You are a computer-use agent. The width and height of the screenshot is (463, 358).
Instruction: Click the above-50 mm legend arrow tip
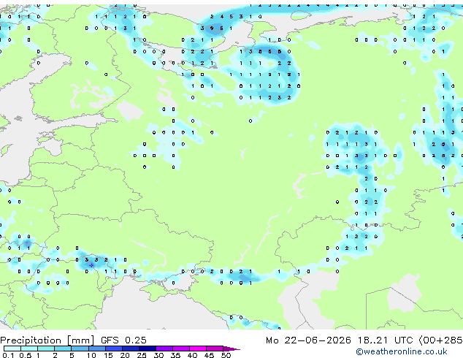coord(231,349)
